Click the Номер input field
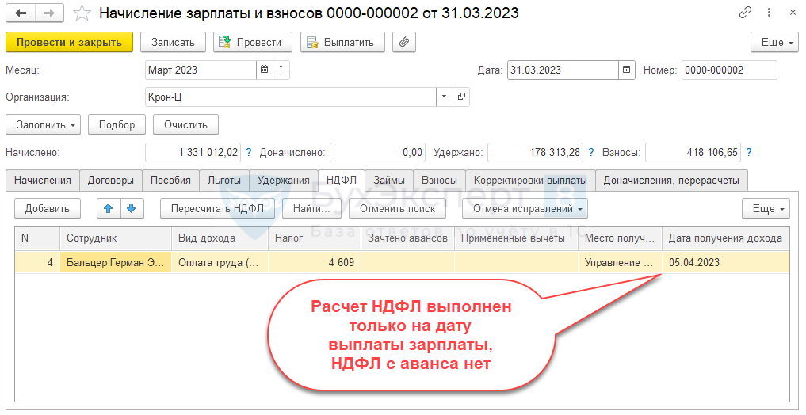This screenshot has height=415, width=806. [728, 70]
